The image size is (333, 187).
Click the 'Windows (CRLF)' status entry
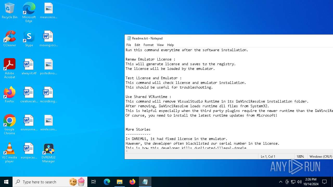click(x=321, y=157)
